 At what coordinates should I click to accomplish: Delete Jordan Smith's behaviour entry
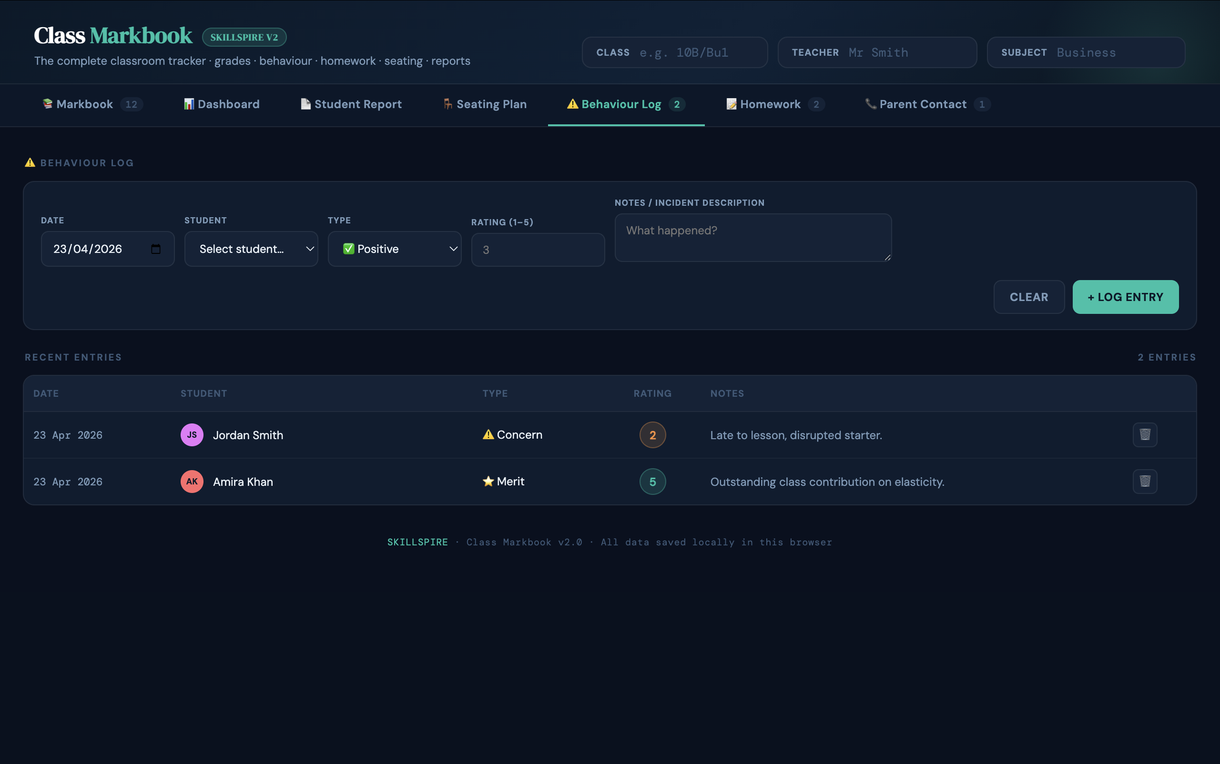tap(1145, 434)
